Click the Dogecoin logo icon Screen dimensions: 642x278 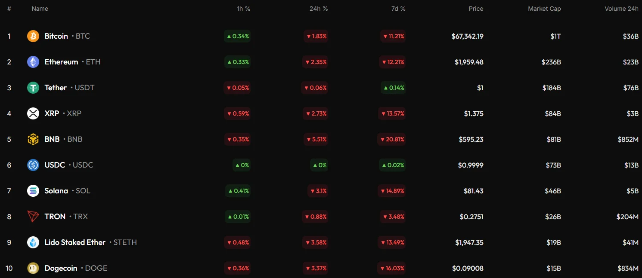[33, 268]
